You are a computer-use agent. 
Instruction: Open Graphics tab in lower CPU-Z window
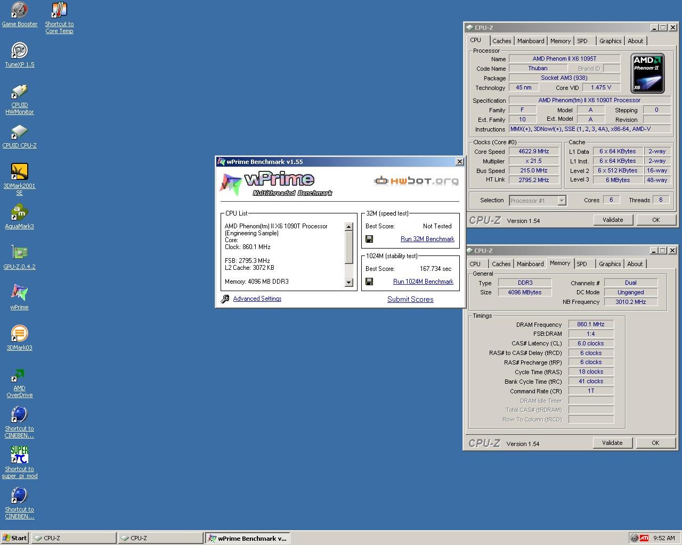point(610,264)
